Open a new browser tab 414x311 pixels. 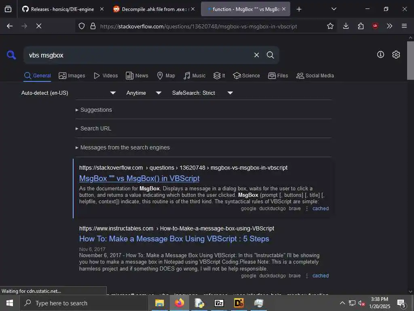pyautogui.click(x=299, y=9)
